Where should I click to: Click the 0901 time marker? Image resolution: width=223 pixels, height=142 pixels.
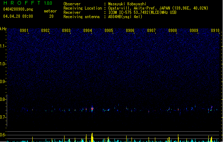(24, 31)
